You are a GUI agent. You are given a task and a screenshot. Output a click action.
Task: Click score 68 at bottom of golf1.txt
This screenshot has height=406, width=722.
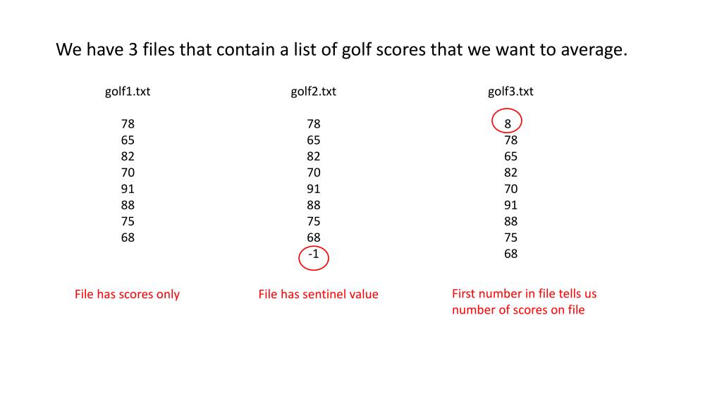coord(128,238)
